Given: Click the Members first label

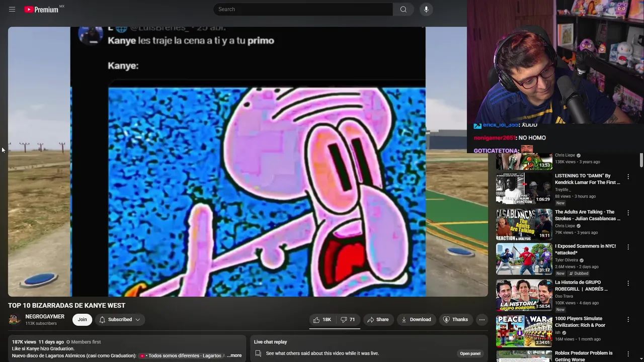Looking at the screenshot, I should pyautogui.click(x=84, y=342).
